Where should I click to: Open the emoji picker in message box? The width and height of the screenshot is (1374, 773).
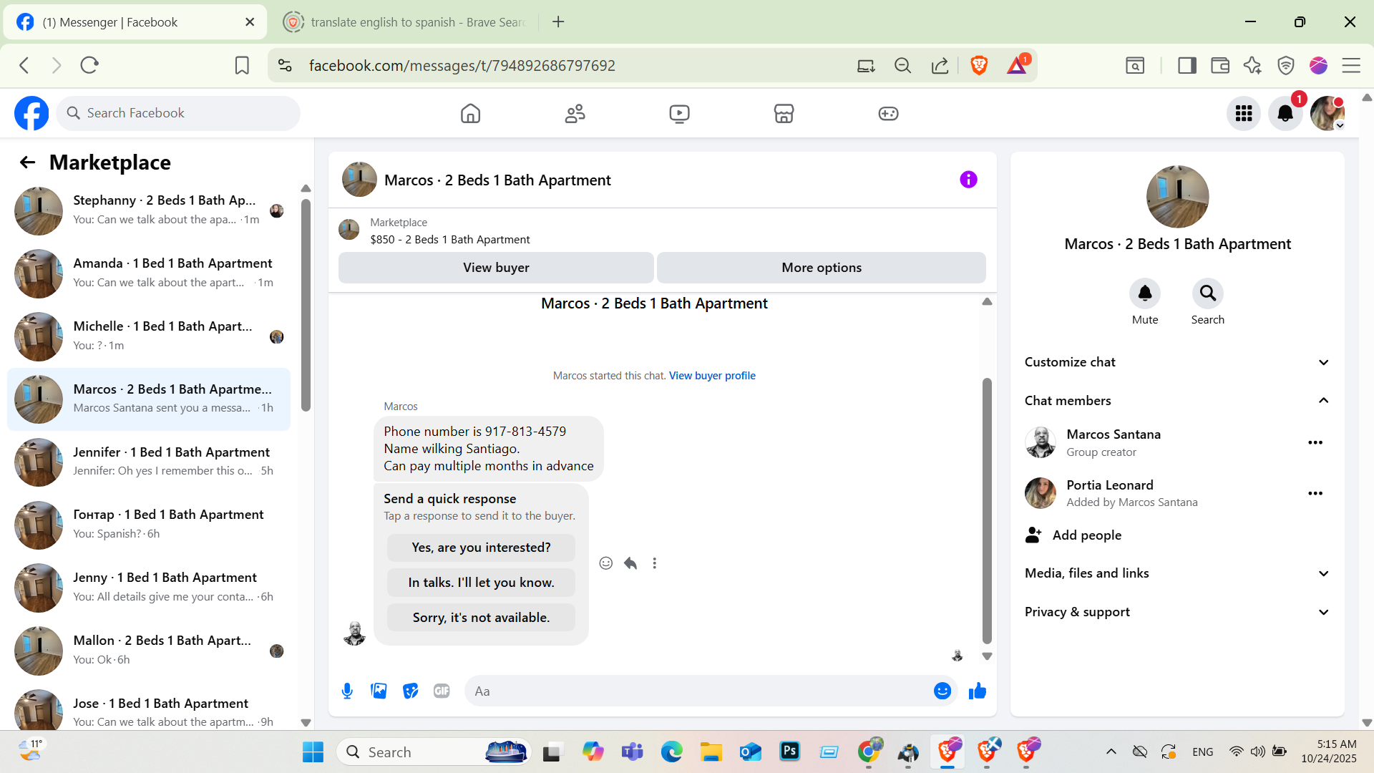(942, 691)
